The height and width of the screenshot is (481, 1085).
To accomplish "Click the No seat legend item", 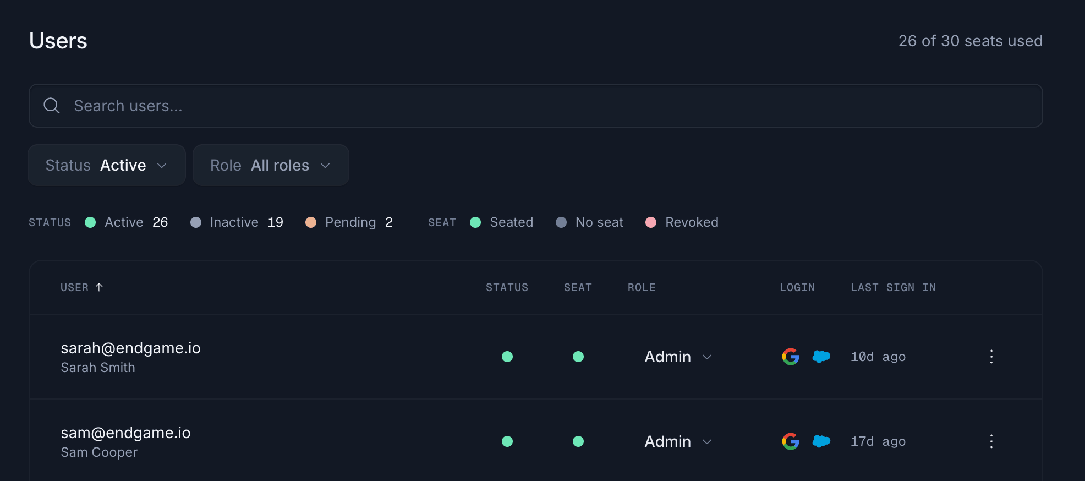I will pos(589,222).
